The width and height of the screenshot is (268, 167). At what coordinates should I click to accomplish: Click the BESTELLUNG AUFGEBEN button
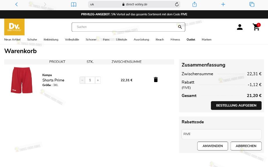[x=236, y=105]
